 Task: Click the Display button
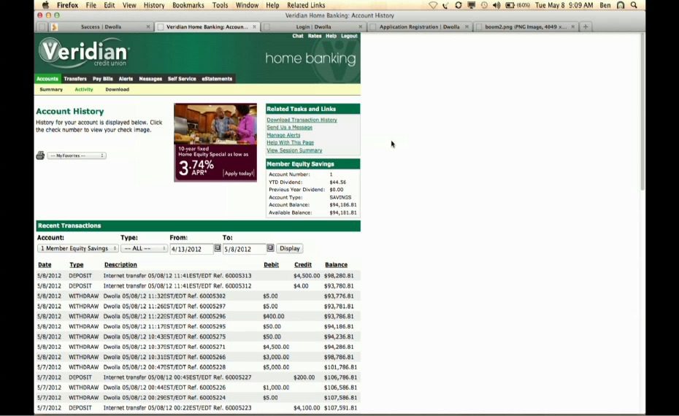tap(290, 248)
